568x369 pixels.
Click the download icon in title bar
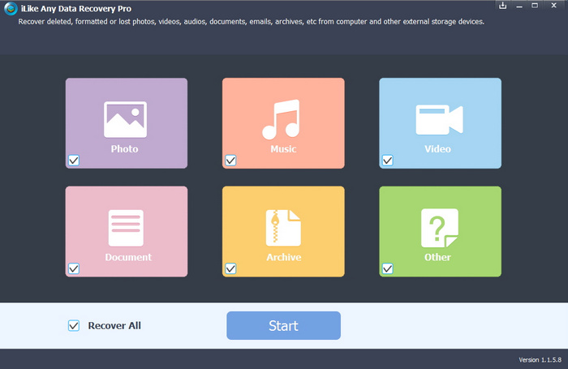pyautogui.click(x=503, y=6)
